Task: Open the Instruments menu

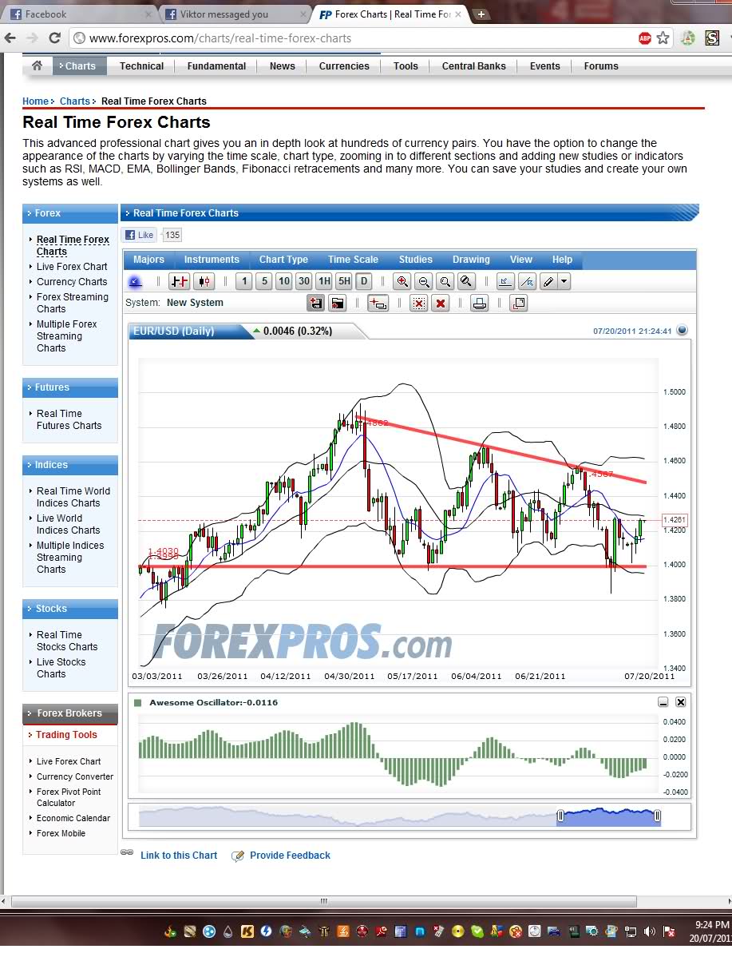Action: coord(212,260)
